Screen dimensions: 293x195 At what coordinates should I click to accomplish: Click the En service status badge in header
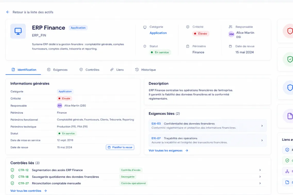pos(160,52)
